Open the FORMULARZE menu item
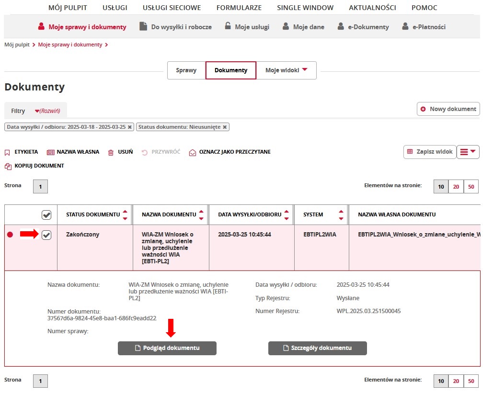This screenshot has height=394, width=493. [239, 8]
